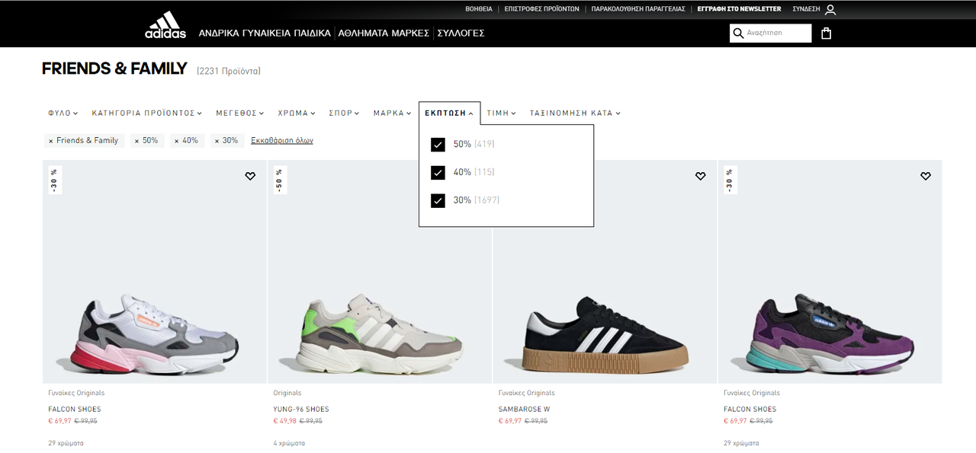Collapse the ΕΚΠΤΩΣΗ filter dropdown
The image size is (976, 453).
pyautogui.click(x=449, y=113)
